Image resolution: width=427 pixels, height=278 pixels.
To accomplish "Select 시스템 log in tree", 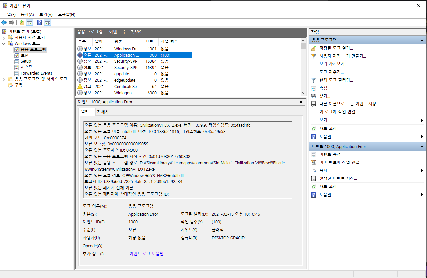I will click(26, 67).
